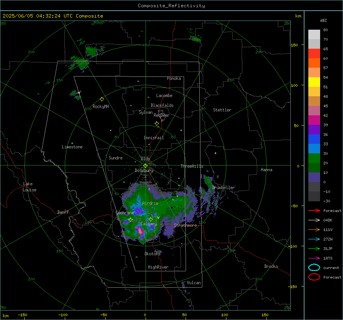Select the white 04DK arrow legend icon
Viewport: 343px width, 320px height.
click(314, 220)
